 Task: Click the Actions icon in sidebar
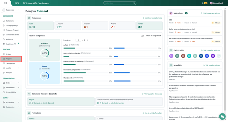pyautogui.click(x=4, y=54)
